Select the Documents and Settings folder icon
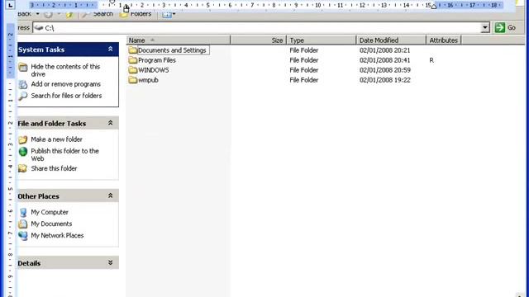 click(x=132, y=50)
